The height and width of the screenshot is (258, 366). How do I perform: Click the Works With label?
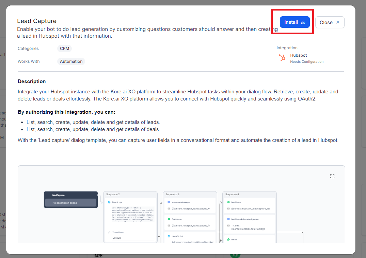click(29, 61)
